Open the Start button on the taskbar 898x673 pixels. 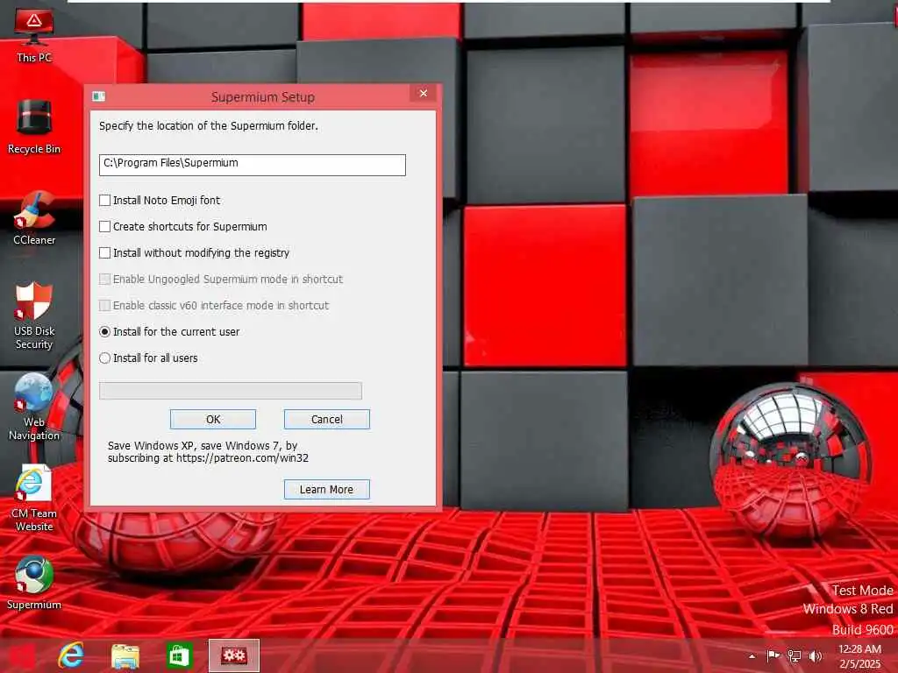(x=22, y=655)
